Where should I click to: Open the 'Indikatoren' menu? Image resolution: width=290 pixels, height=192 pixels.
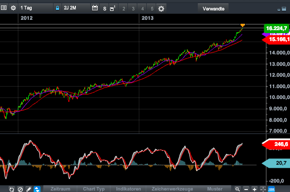(x=128, y=189)
